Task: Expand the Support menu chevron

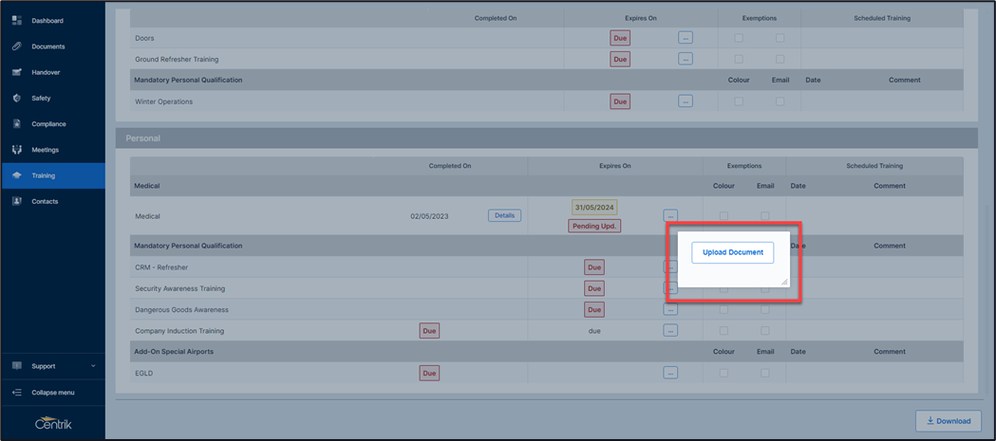Action: [x=93, y=366]
